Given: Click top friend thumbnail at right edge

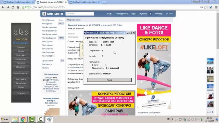Looking at the screenshot, I should pyautogui.click(x=210, y=61).
